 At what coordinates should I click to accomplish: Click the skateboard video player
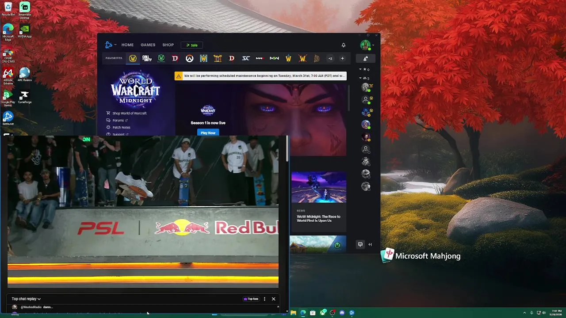tap(143, 212)
